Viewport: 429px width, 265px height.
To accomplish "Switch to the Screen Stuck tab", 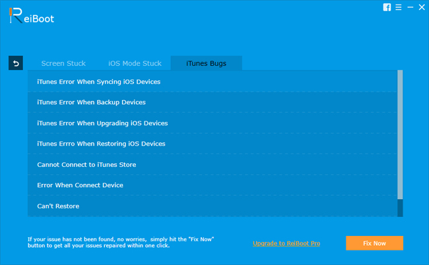I will (x=63, y=63).
